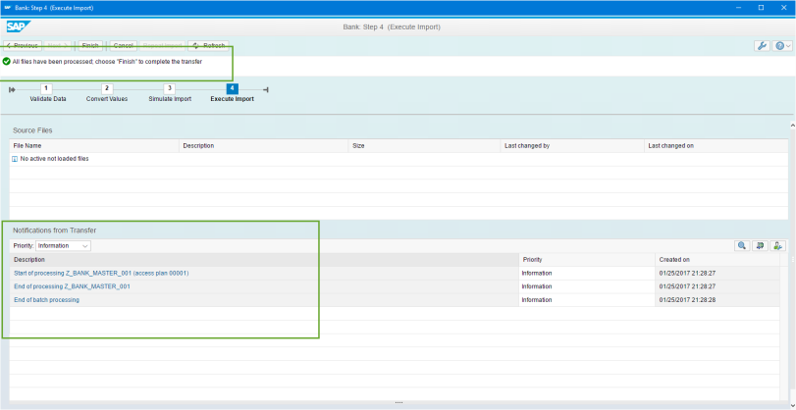Viewport: 796px width, 410px height.
Task: Click the source files Description column header
Action: point(264,145)
